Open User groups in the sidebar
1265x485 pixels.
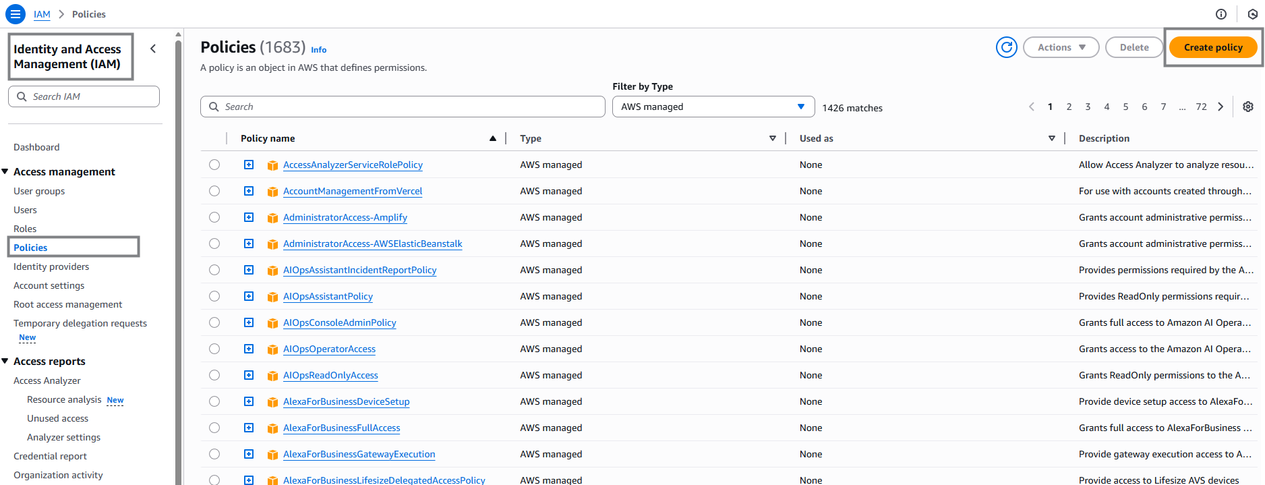click(x=39, y=191)
